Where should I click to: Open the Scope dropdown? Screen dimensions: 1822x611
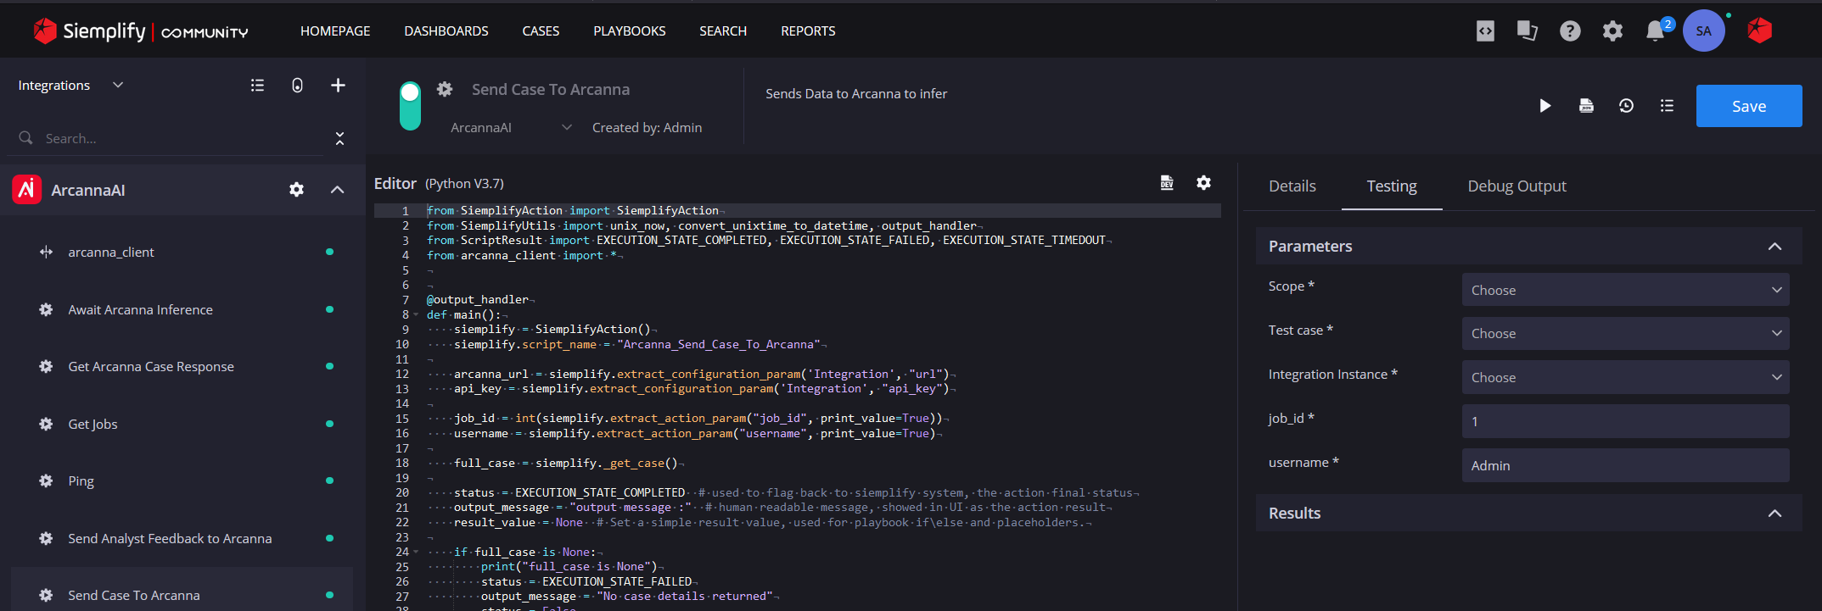point(1625,290)
